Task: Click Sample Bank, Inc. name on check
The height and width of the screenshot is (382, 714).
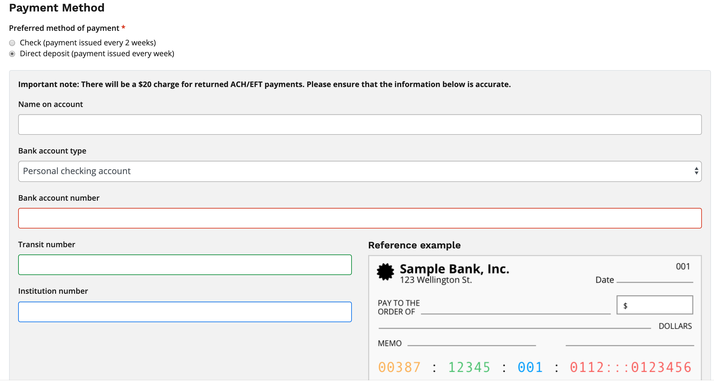Action: coord(455,269)
